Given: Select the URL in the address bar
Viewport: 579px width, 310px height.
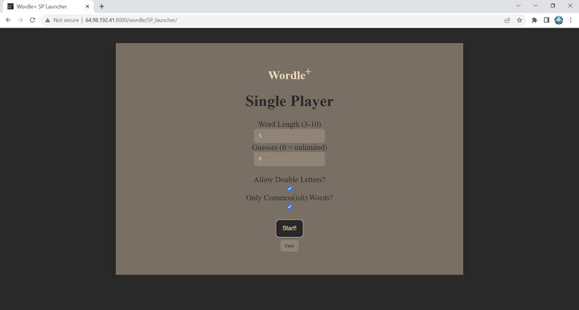Looking at the screenshot, I should 131,20.
